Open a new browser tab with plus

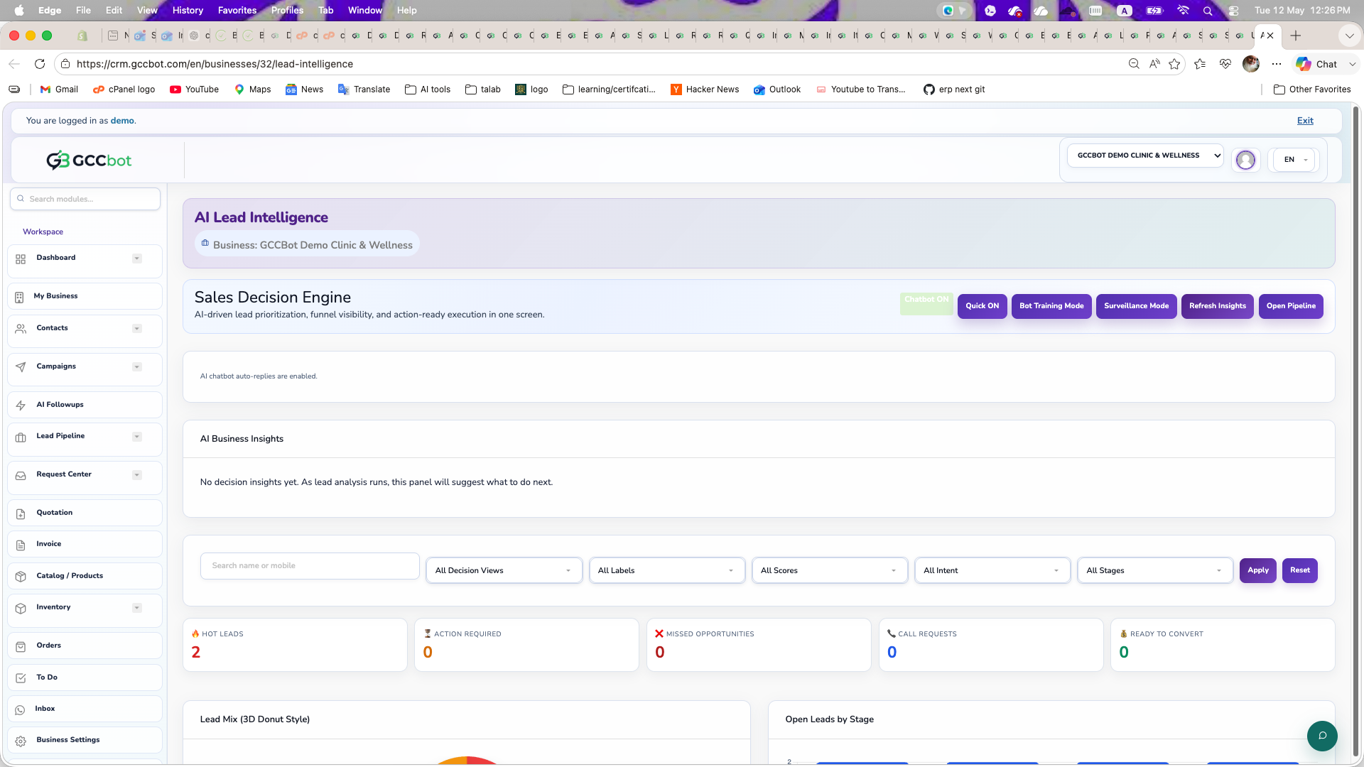[1296, 36]
